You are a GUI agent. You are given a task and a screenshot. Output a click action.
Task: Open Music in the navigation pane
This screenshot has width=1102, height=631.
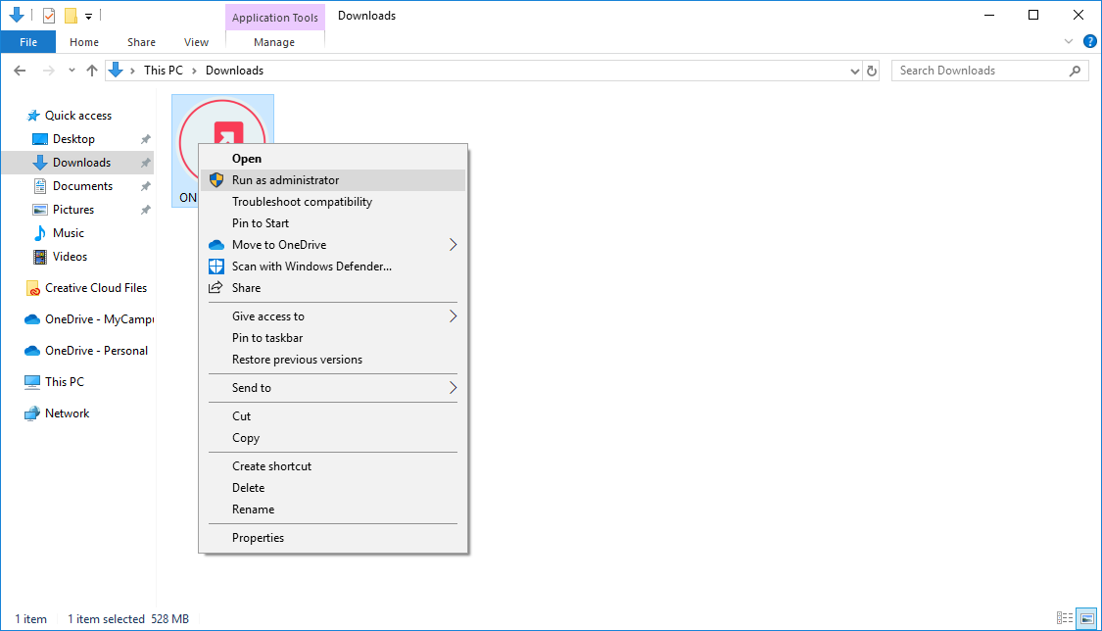click(69, 233)
